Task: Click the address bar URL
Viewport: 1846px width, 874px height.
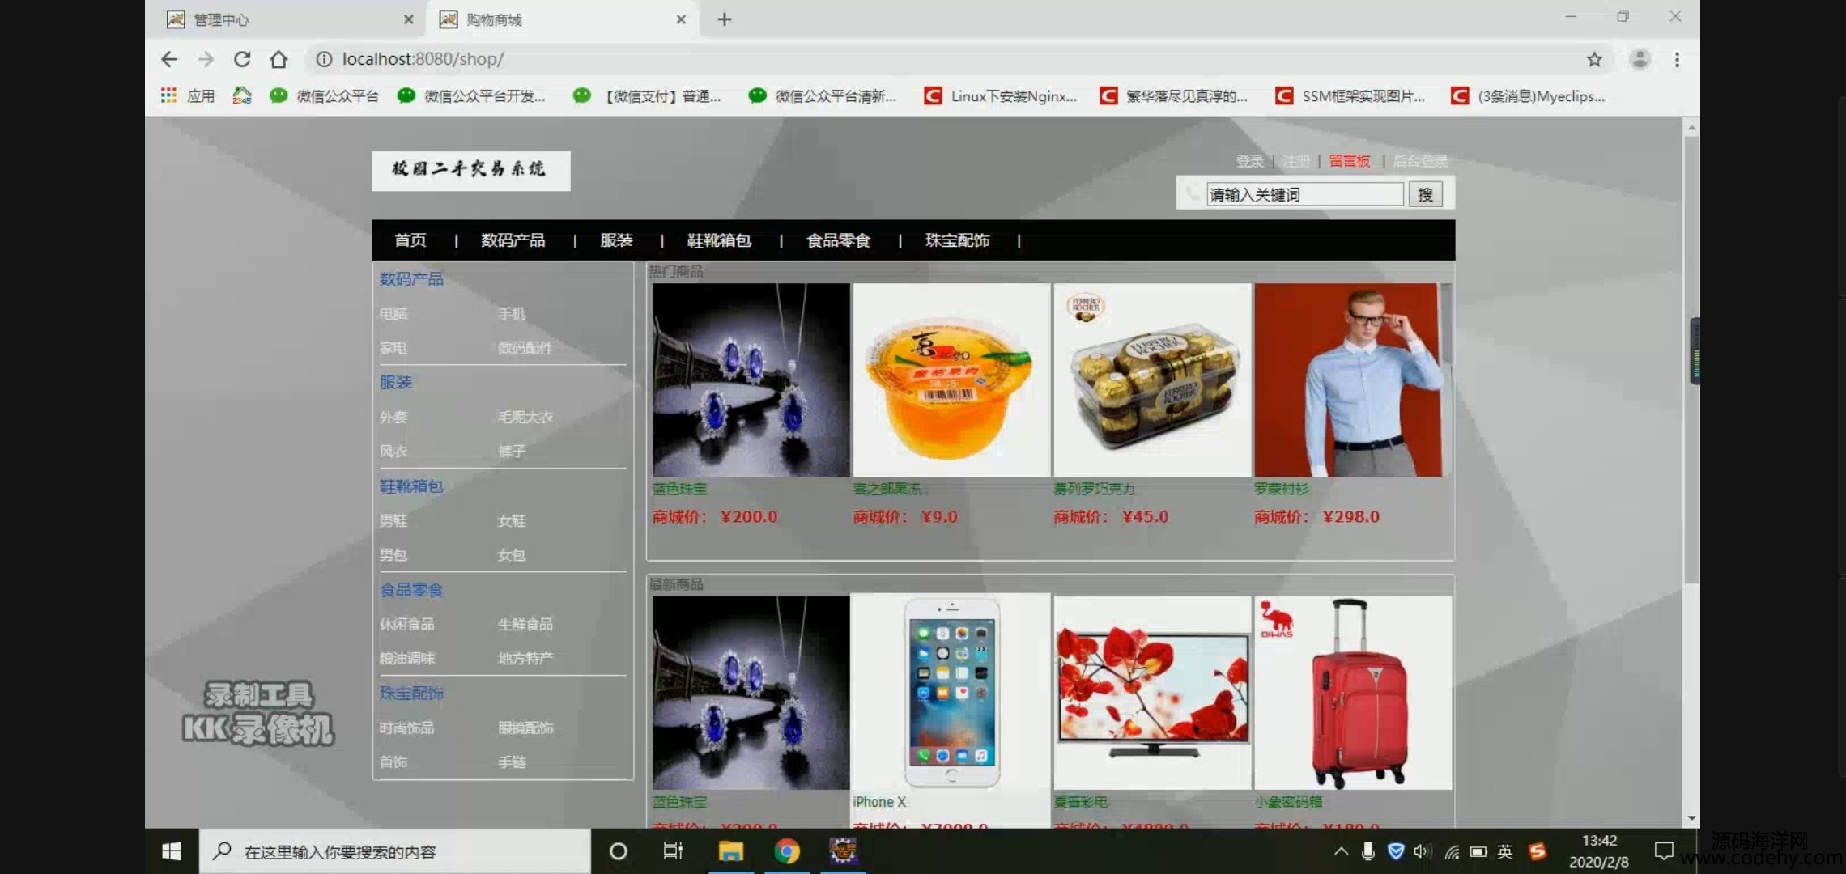Action: (423, 59)
